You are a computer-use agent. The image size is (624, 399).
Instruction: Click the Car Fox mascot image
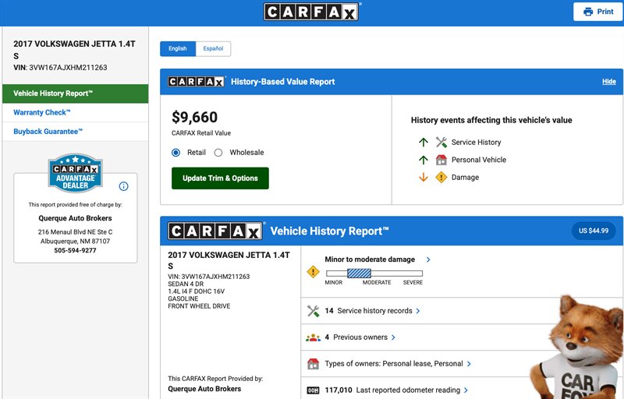(x=577, y=348)
